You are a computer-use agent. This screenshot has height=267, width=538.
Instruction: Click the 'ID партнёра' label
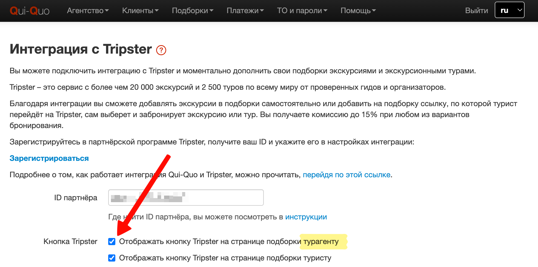(76, 198)
